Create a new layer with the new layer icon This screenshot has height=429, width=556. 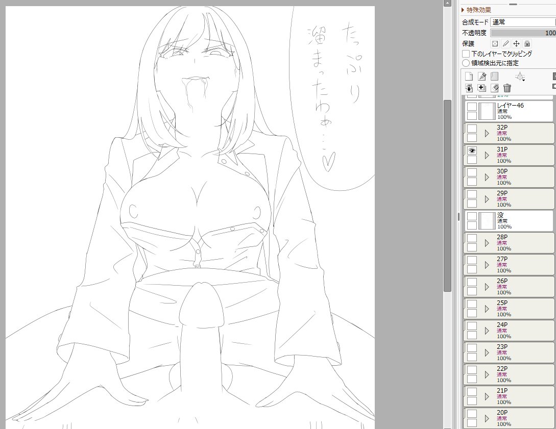click(469, 76)
